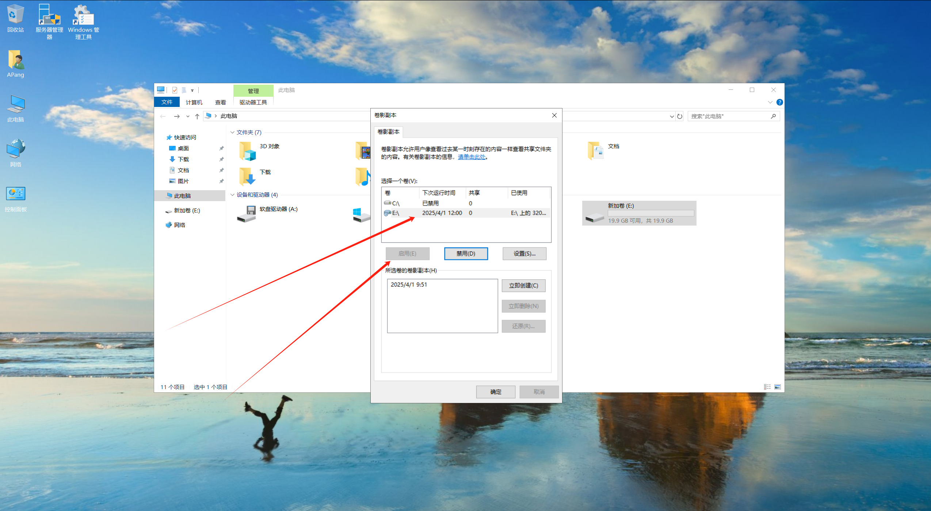Select the 2025/4/1 9:51 shadow copy entry
Screen dimensions: 931x511
[409, 285]
